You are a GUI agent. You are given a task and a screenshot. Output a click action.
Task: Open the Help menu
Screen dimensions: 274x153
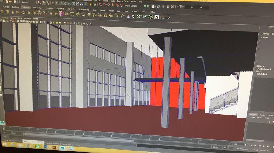pyautogui.click(x=140, y=2)
